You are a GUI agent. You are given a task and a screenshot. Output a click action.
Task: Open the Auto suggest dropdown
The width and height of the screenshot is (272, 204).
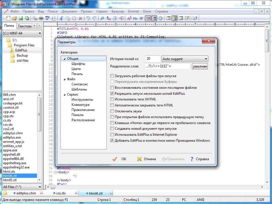coord(185,59)
